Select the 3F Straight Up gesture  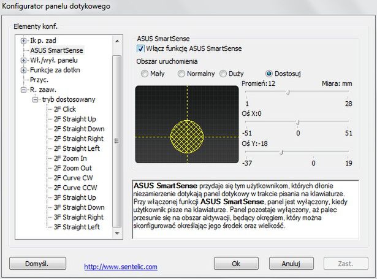[x=75, y=197]
